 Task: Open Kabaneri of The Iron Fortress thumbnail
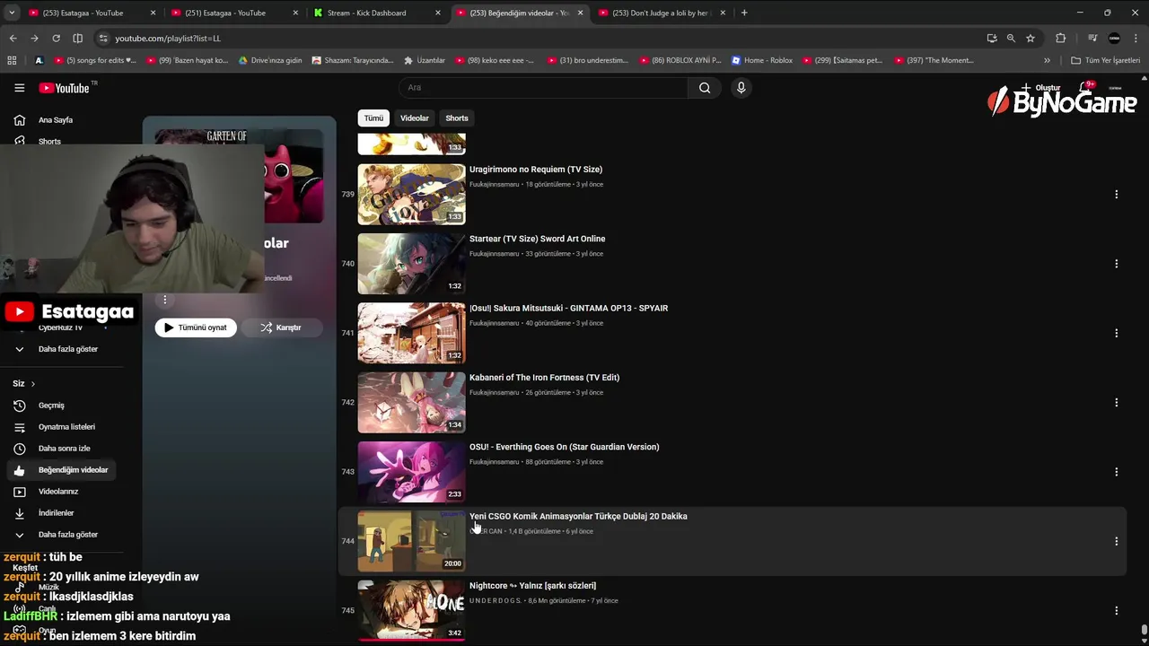(411, 403)
